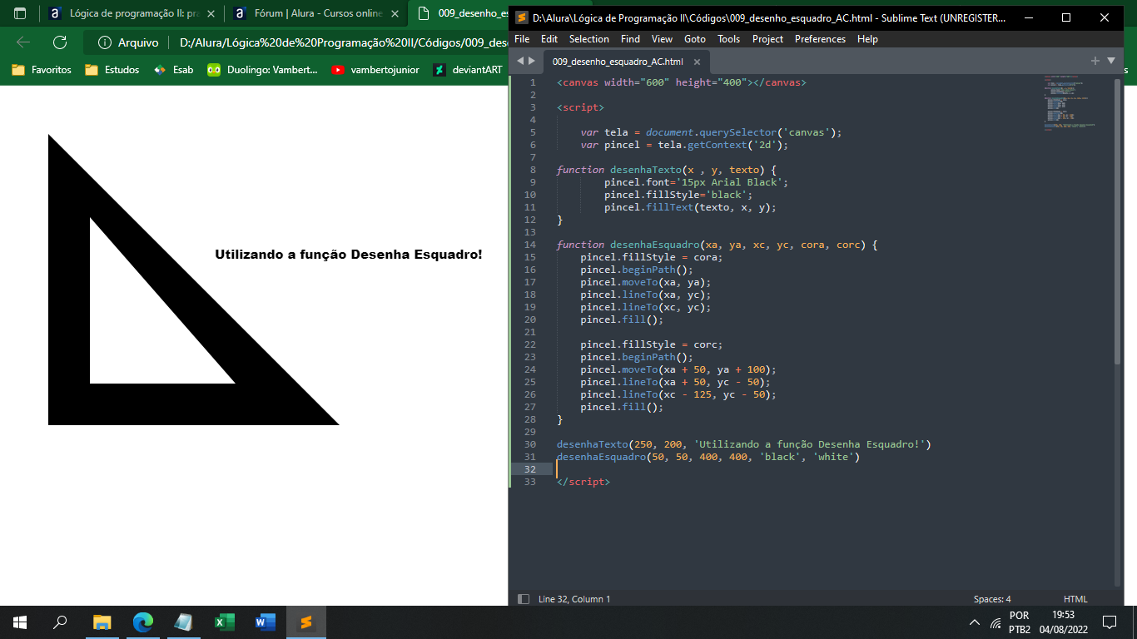Go to previous tab with left arrow

pyautogui.click(x=520, y=61)
